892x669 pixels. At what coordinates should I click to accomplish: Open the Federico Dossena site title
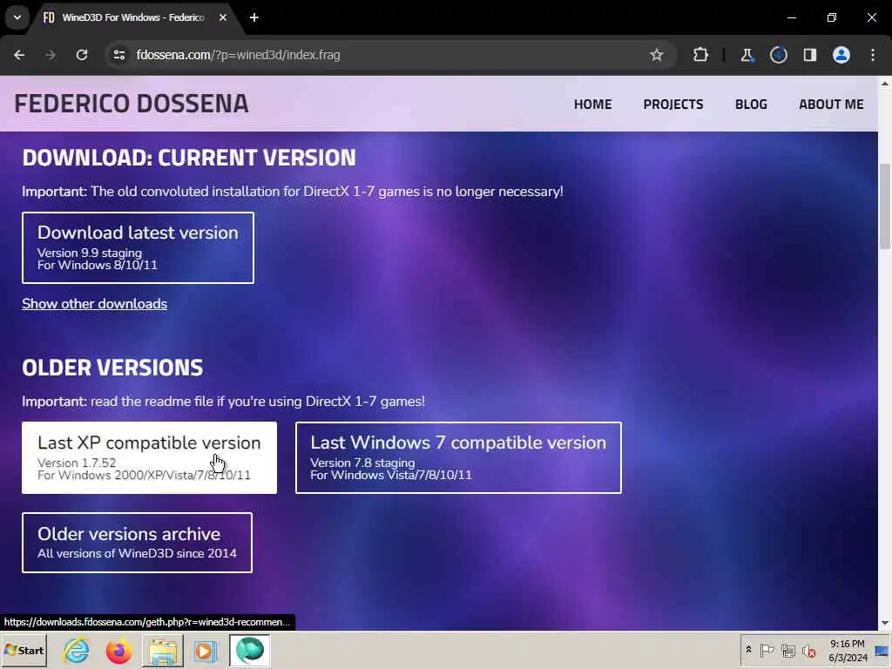(x=132, y=104)
